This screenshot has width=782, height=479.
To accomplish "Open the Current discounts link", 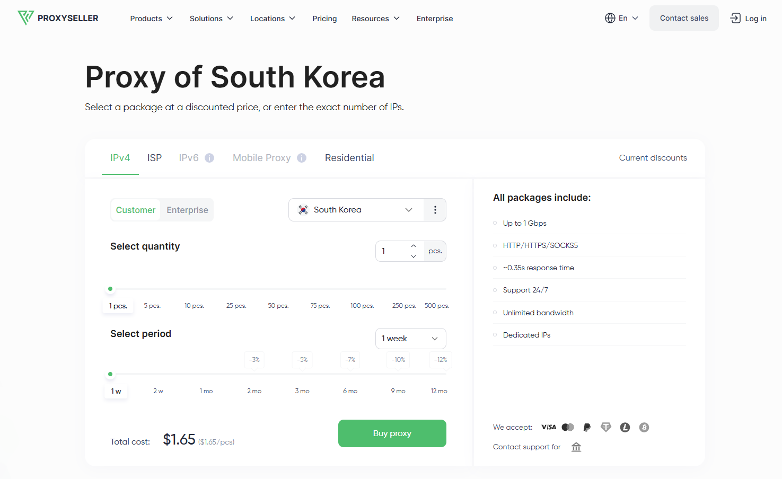I will 653,158.
